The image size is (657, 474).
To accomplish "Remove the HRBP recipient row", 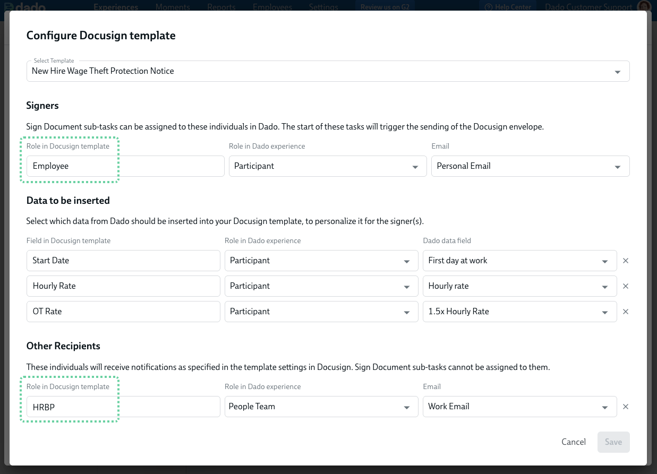I will [626, 407].
